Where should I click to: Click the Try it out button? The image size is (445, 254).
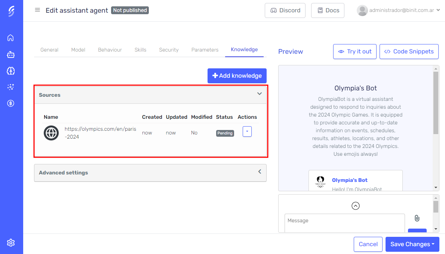(355, 52)
